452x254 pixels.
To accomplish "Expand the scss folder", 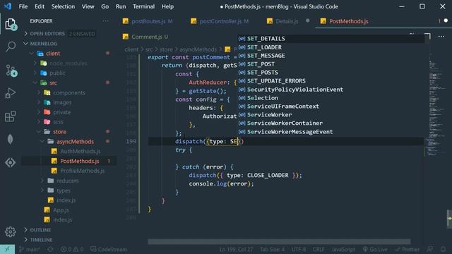I will click(x=58, y=122).
